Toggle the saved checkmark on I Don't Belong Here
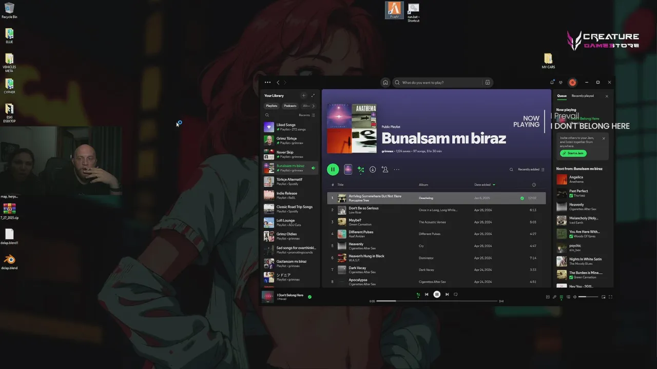The width and height of the screenshot is (657, 369). coord(310,297)
